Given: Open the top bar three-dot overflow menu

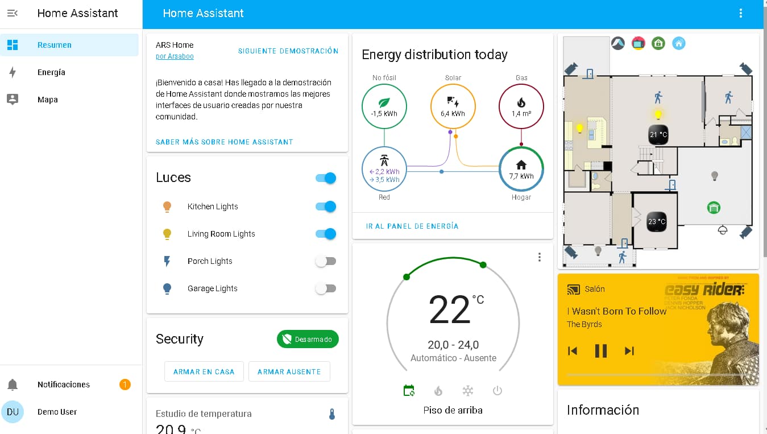Looking at the screenshot, I should 740,14.
